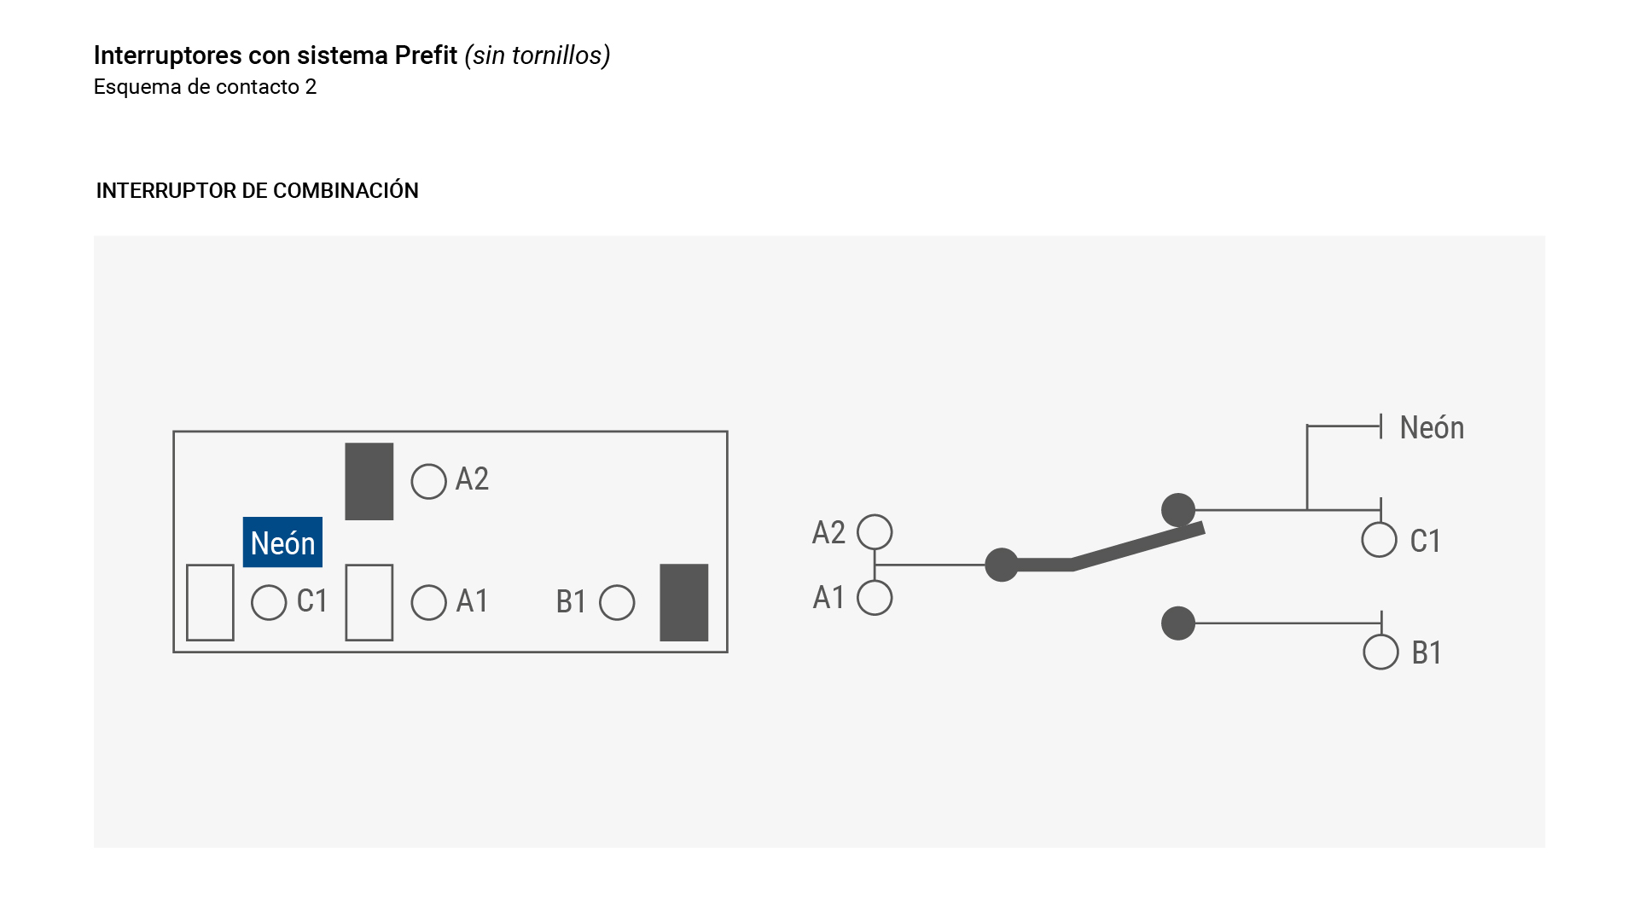1639x922 pixels.
Task: Click the dark rectangle beside housing terminal A2
Action: [369, 481]
